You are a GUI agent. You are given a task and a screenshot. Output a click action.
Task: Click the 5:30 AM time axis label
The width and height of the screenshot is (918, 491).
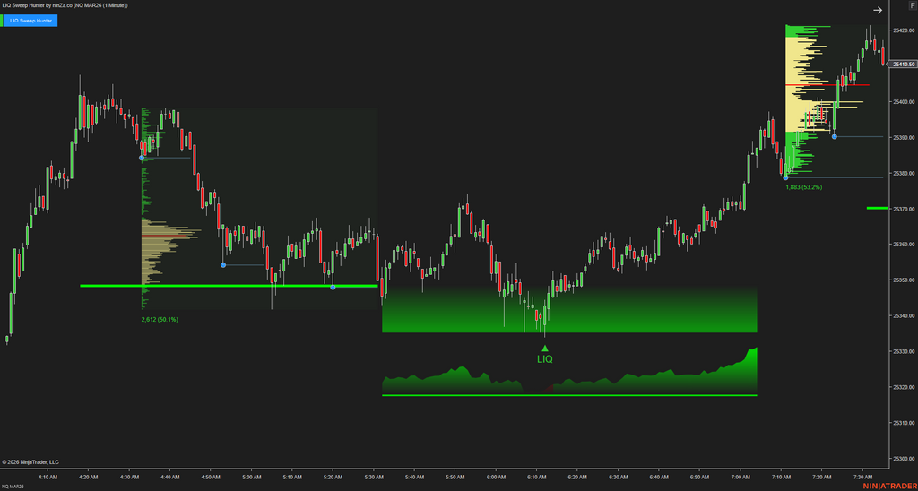point(374,477)
